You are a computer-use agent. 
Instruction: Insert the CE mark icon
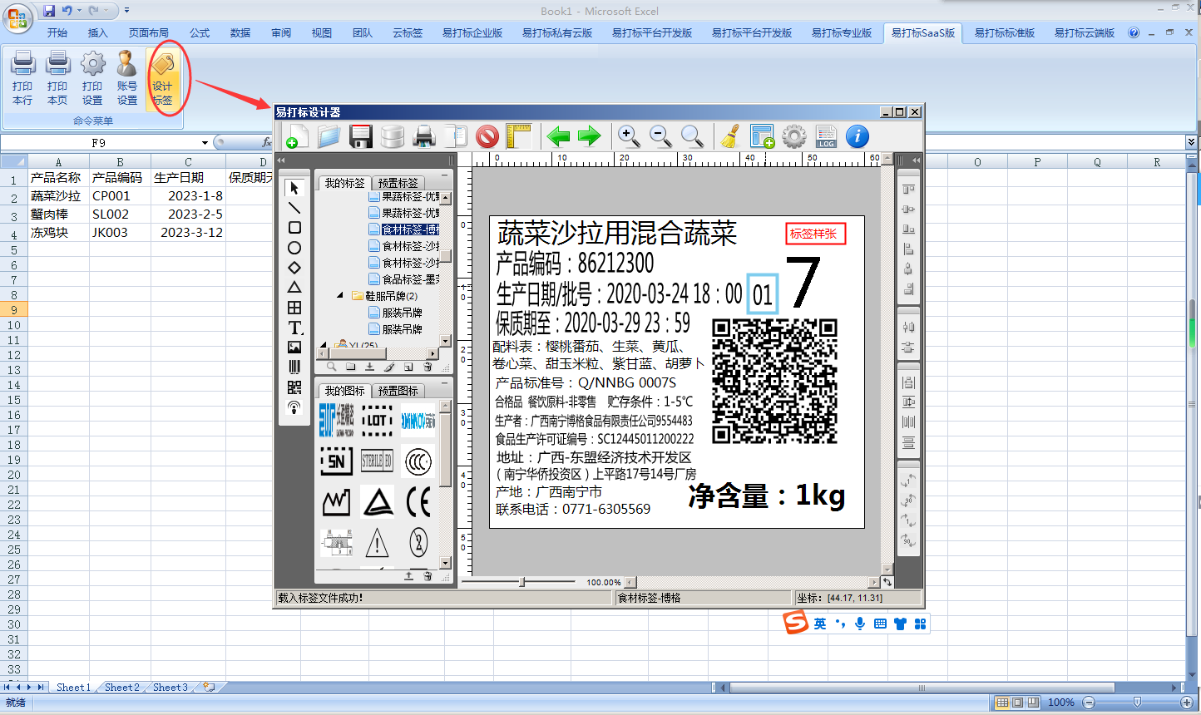coord(418,502)
